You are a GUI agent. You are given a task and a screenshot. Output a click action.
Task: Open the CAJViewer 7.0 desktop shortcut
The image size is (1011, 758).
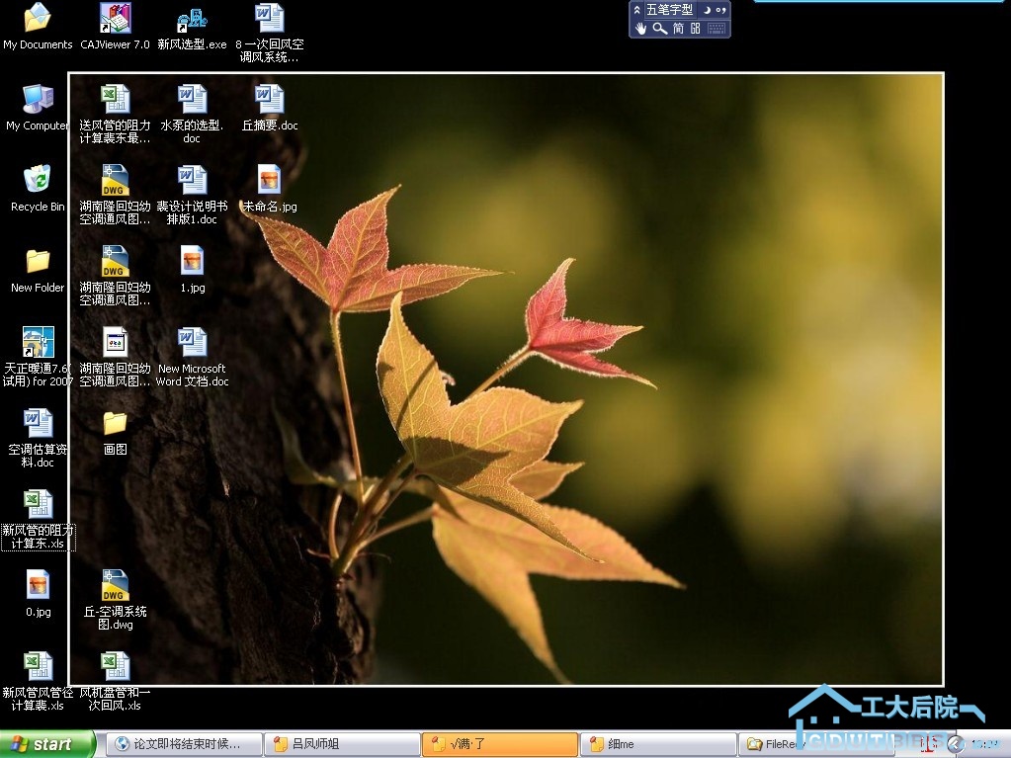116,19
